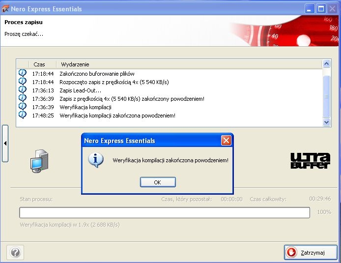Click info icon beside 'zakończony powodzeniem' 17:36:39 row
This screenshot has width=341, height=263.
coord(23,98)
